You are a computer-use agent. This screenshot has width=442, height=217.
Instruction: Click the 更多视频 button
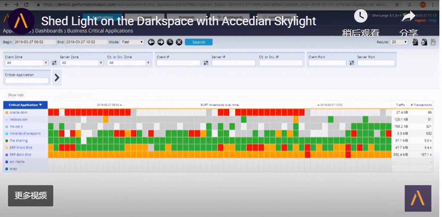(x=31, y=195)
